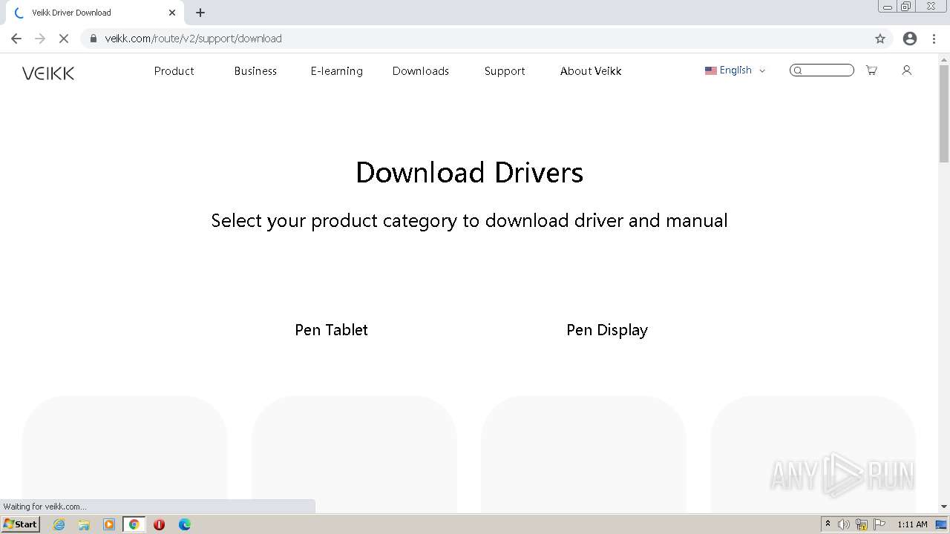The height and width of the screenshot is (534, 950).
Task: Click the taskbar clock 1:11 AM
Action: pos(912,524)
